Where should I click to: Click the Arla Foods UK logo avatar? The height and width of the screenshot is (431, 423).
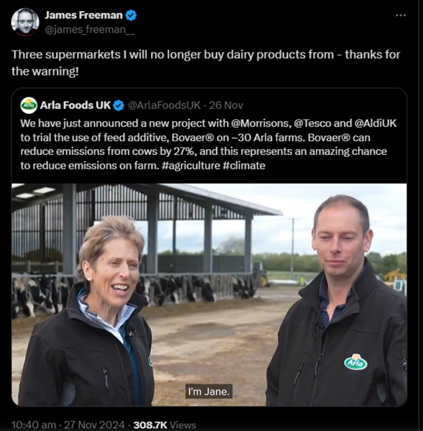click(29, 105)
